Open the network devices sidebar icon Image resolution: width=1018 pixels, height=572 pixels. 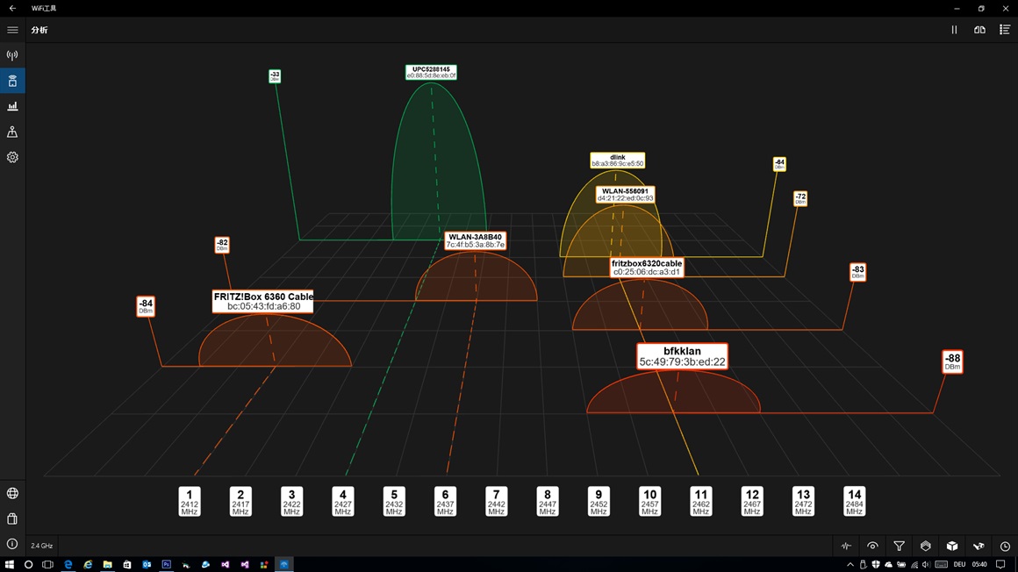12,132
